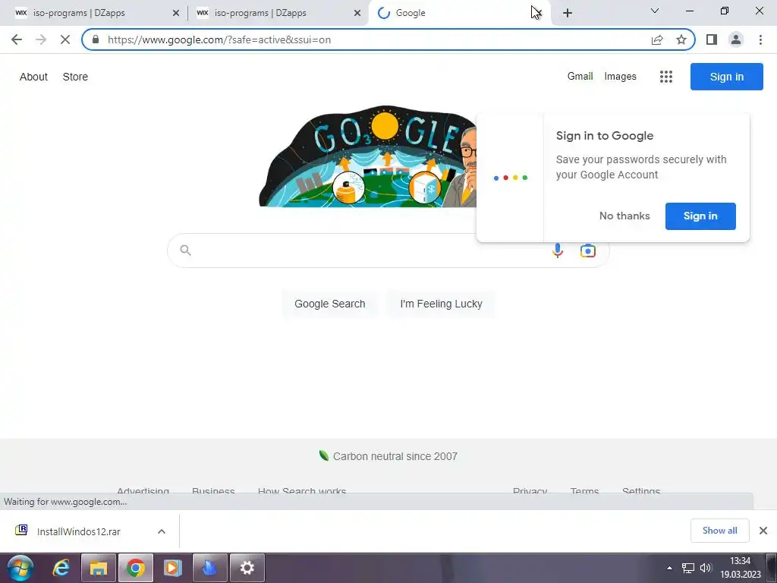Viewport: 777px width, 583px height.
Task: Open the Chrome three-dot menu
Action: point(760,39)
